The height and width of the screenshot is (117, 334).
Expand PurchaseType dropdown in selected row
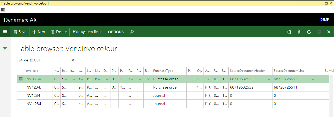(x=183, y=79)
